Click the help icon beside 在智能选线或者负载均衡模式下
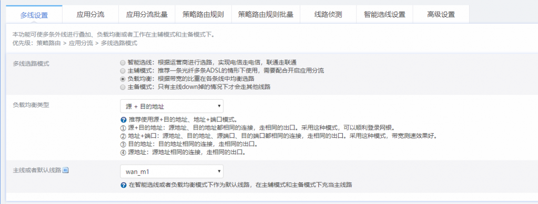This screenshot has height=204, width=538. click(124, 185)
